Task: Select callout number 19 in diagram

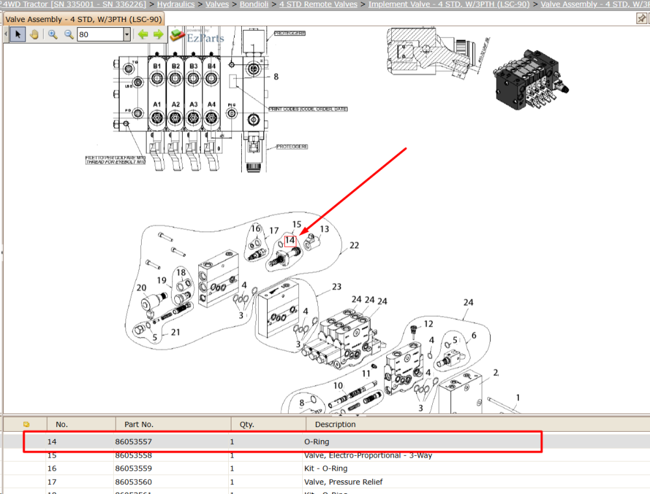Action: coord(161,280)
